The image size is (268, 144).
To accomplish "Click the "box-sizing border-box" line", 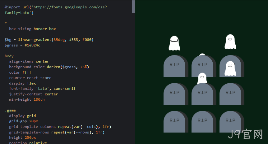I will coord(32,29).
